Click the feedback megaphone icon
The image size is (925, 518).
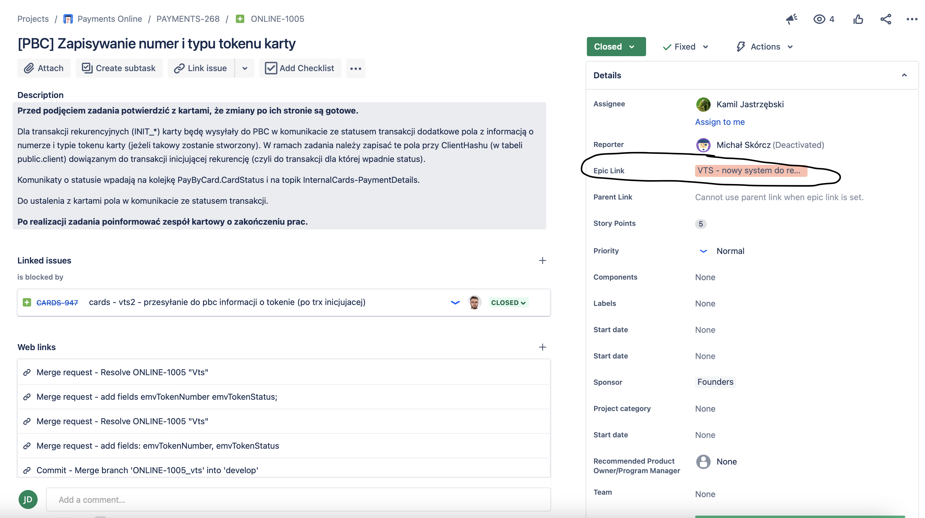(791, 19)
